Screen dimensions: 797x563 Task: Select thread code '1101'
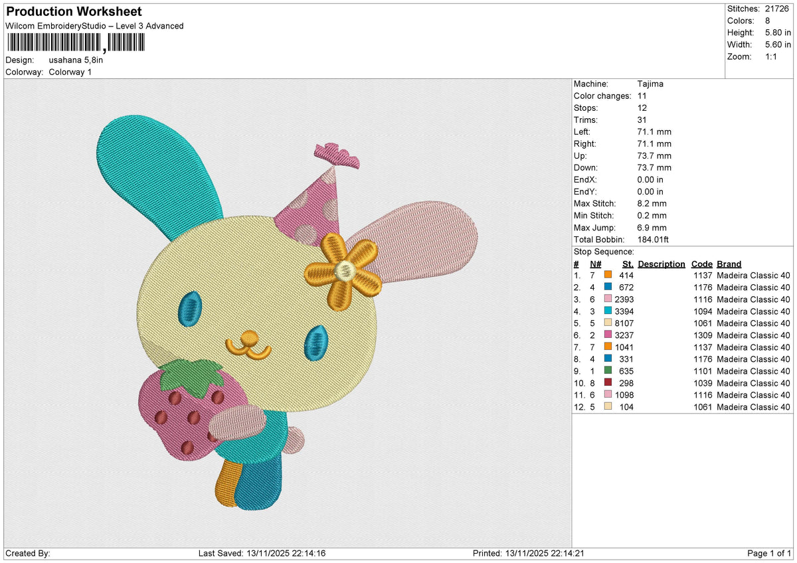[x=703, y=371]
